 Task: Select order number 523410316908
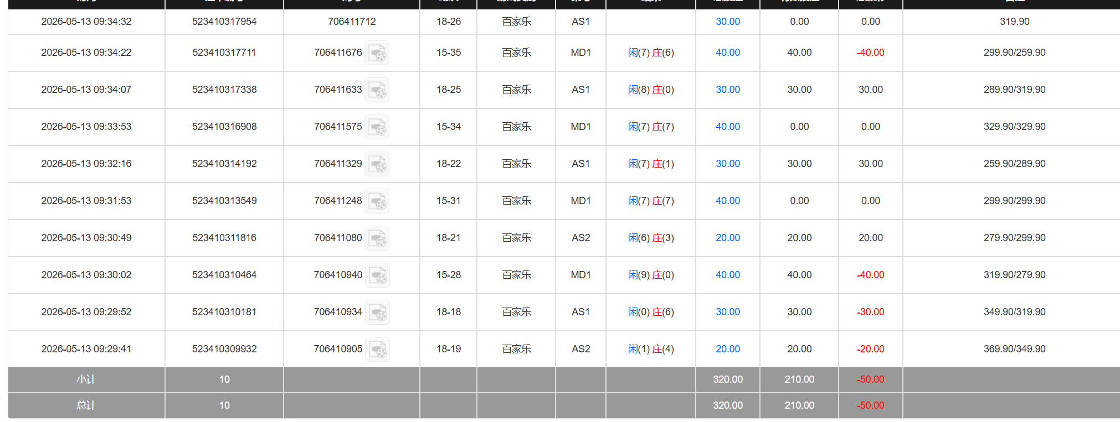click(x=224, y=127)
